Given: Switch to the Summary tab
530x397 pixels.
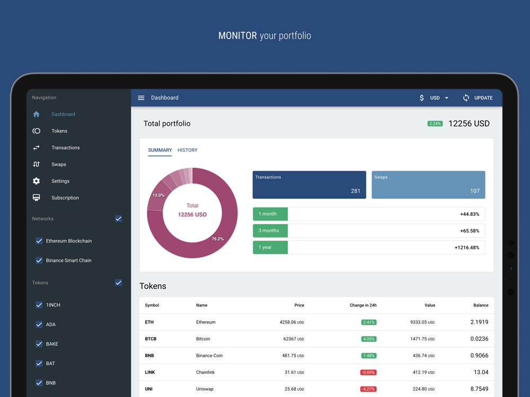Looking at the screenshot, I should click(160, 150).
